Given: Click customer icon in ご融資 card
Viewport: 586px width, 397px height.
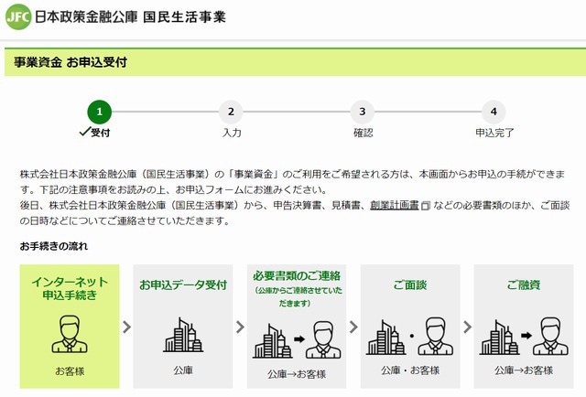Looking at the screenshot, I should (550, 337).
